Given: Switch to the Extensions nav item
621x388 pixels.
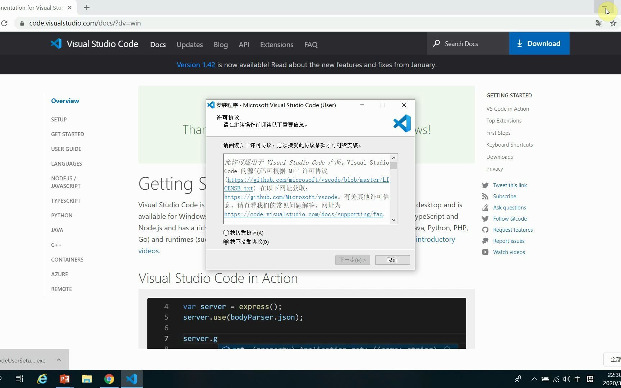Looking at the screenshot, I should point(276,44).
